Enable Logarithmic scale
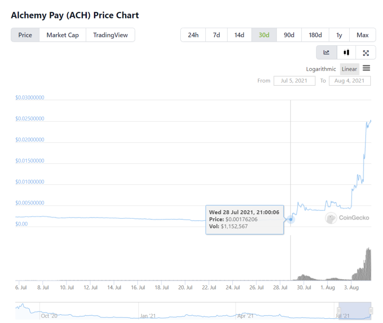 321,69
